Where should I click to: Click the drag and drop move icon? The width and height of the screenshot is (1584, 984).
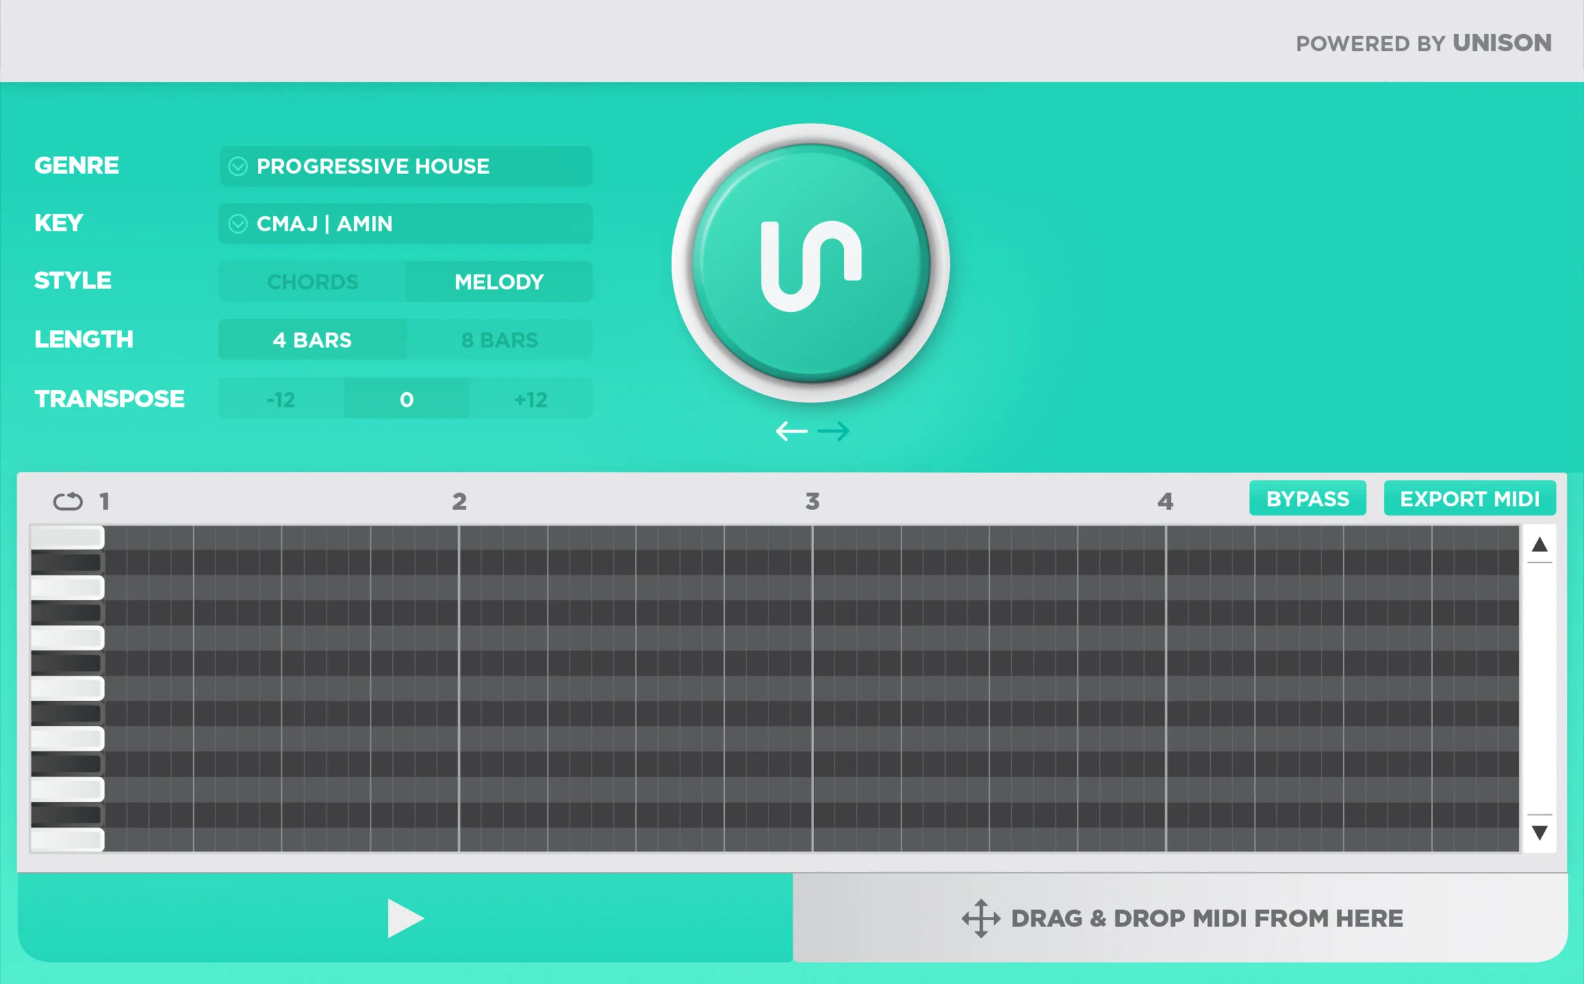click(x=981, y=918)
